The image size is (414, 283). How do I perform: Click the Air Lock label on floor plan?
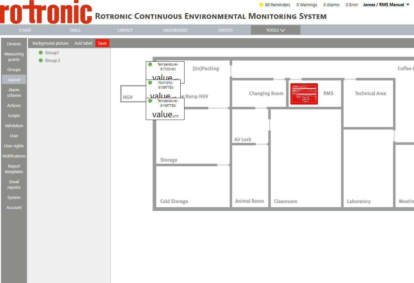click(243, 139)
